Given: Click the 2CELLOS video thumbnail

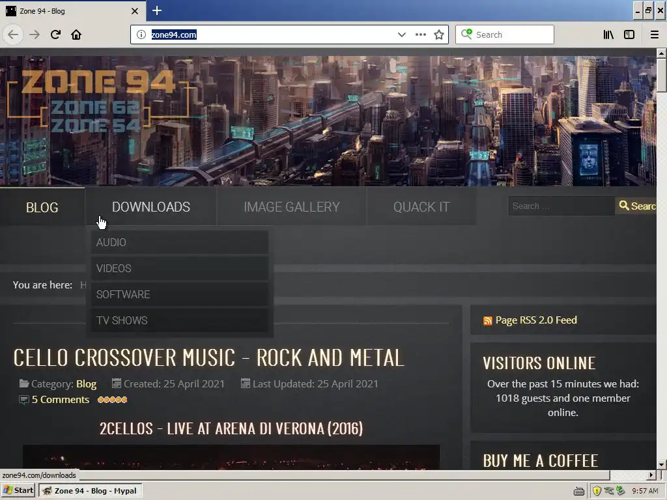Looking at the screenshot, I should 231,457.
